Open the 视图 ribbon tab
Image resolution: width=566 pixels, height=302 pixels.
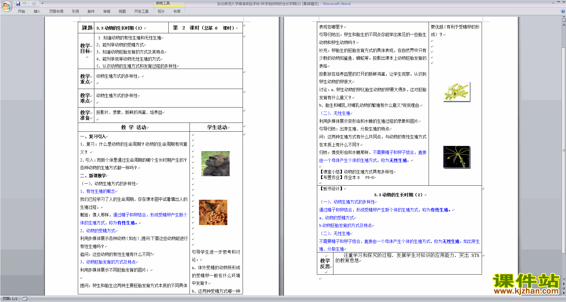tap(122, 11)
